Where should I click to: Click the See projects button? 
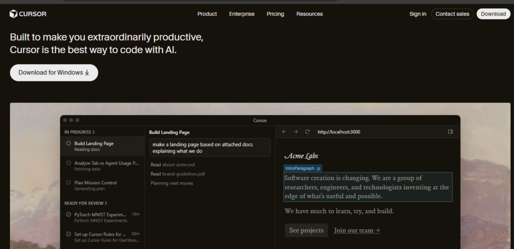click(306, 230)
